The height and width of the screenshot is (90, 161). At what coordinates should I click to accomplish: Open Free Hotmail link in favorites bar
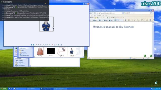coord(110,18)
